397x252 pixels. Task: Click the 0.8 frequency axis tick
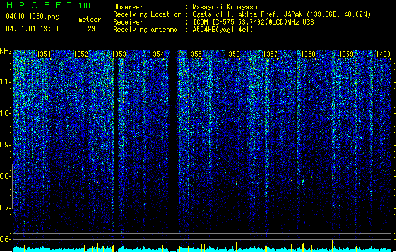coord(5,176)
